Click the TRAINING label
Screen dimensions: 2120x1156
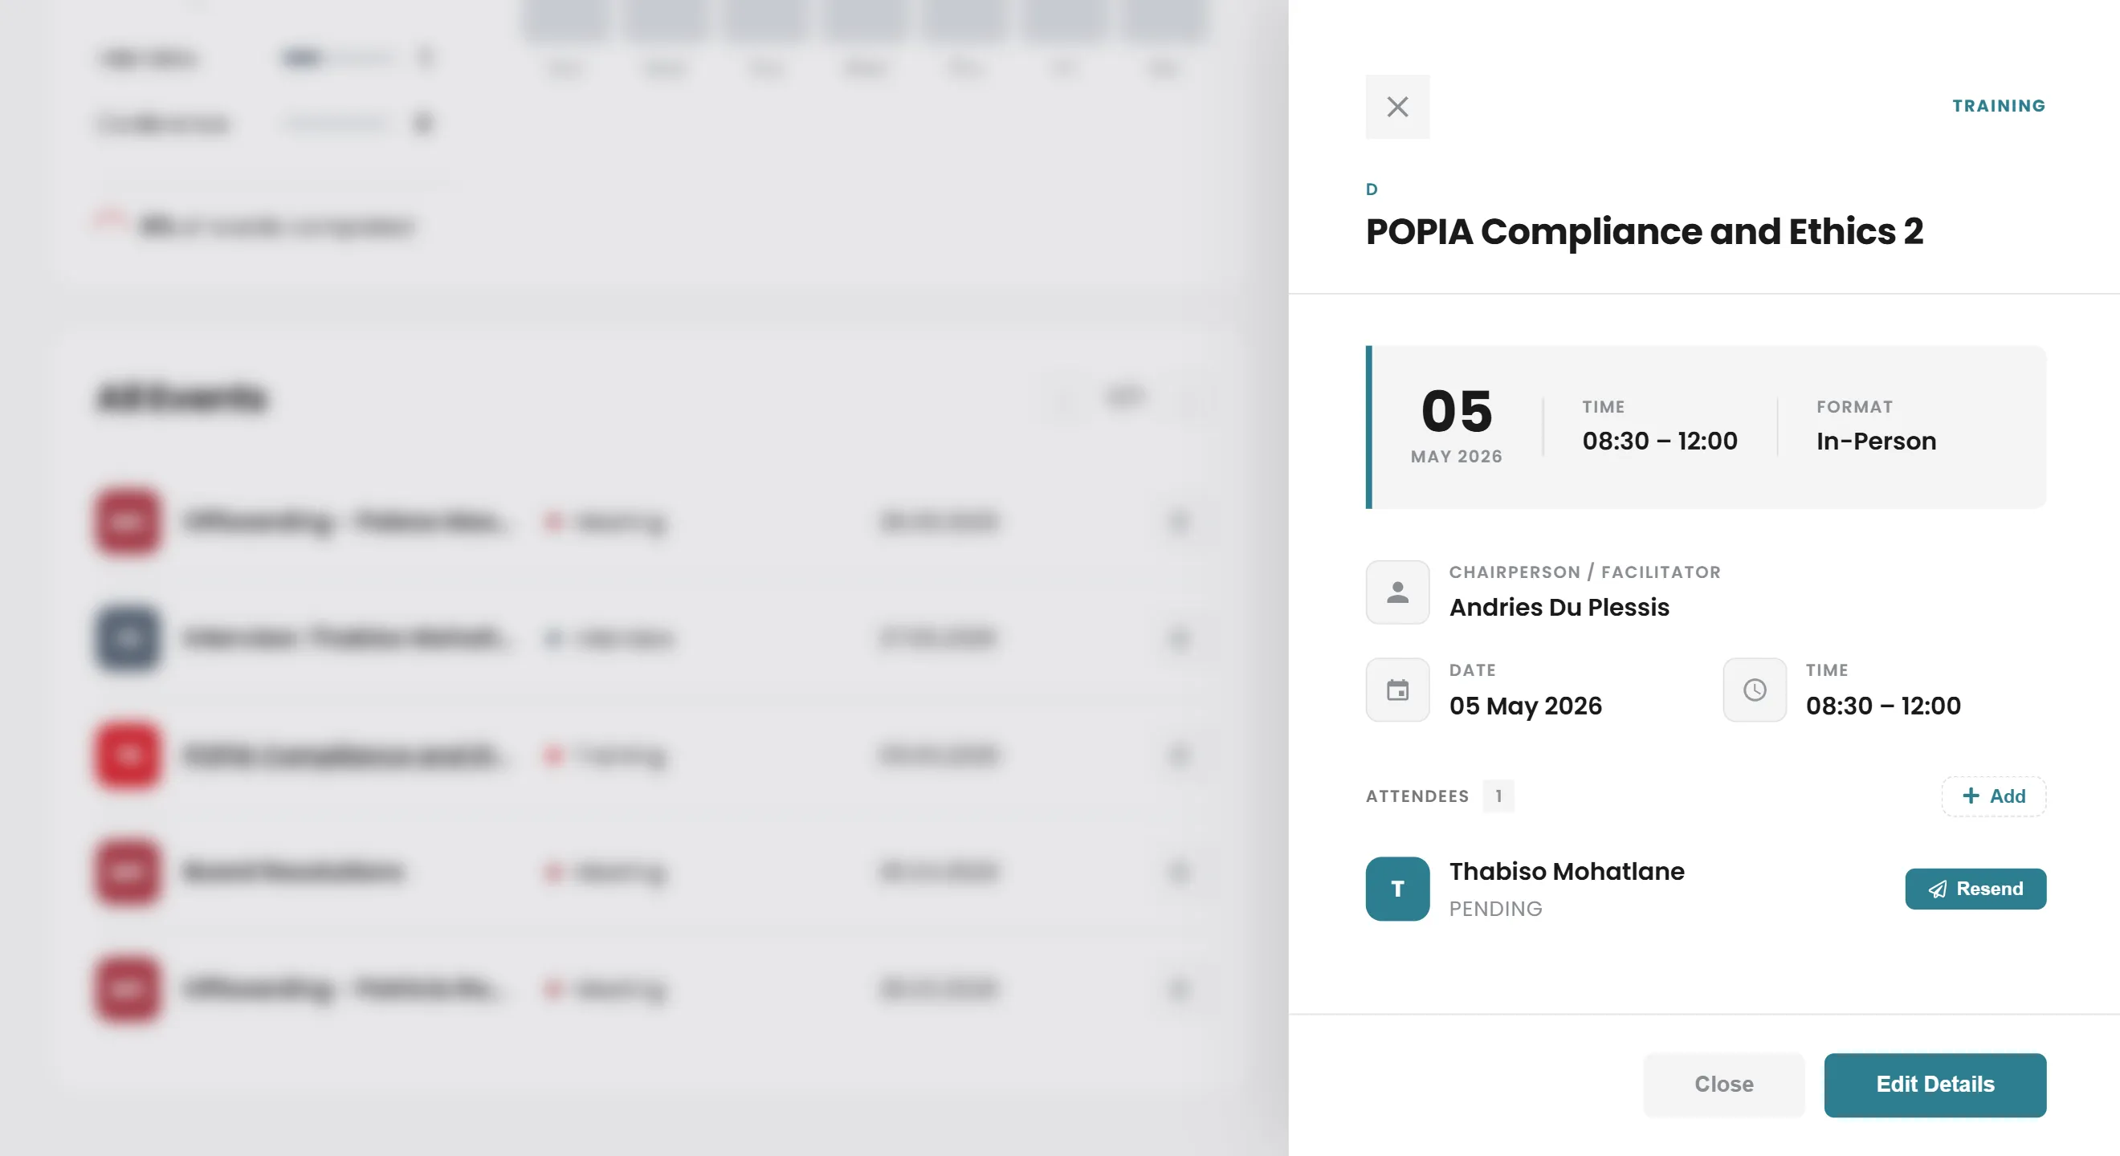(x=1999, y=106)
